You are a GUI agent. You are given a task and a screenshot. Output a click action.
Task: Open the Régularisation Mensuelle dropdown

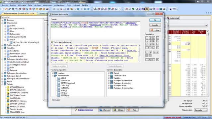(x=200, y=110)
